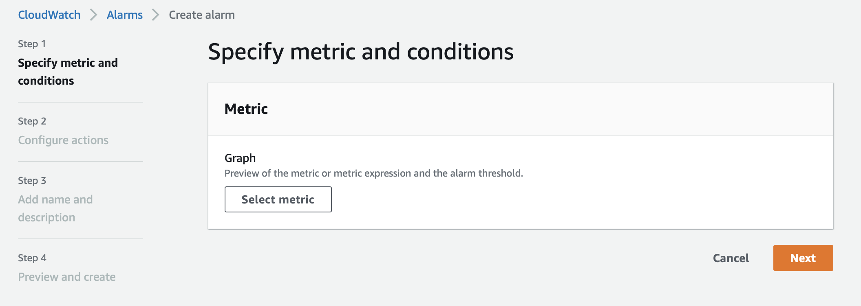Select the Specify metric and conditions step
The image size is (861, 306).
point(68,72)
